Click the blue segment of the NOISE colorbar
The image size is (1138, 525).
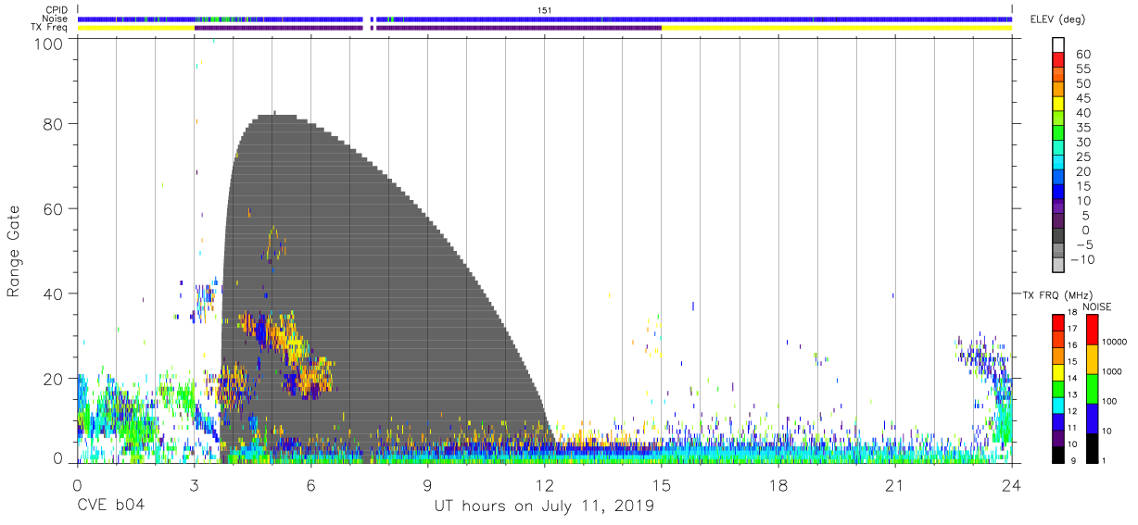[x=1093, y=418]
